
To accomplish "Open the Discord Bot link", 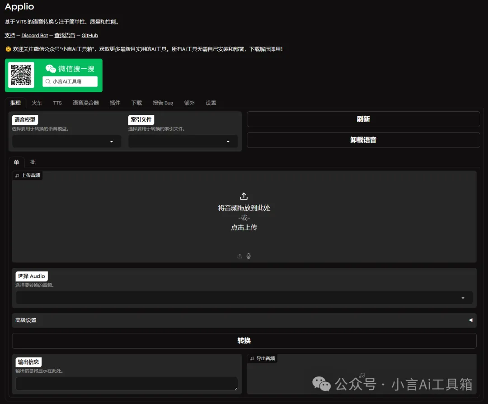I will coord(34,35).
